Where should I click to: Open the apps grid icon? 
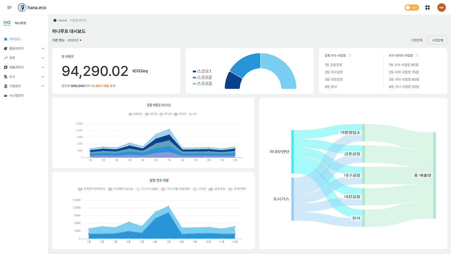(x=427, y=8)
